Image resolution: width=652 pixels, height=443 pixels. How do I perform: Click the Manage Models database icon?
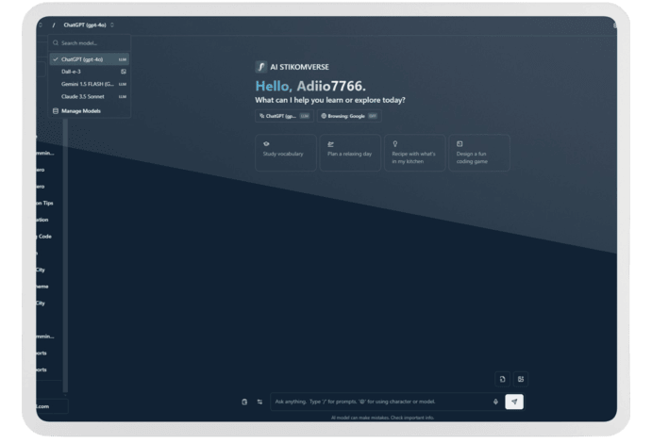[56, 111]
